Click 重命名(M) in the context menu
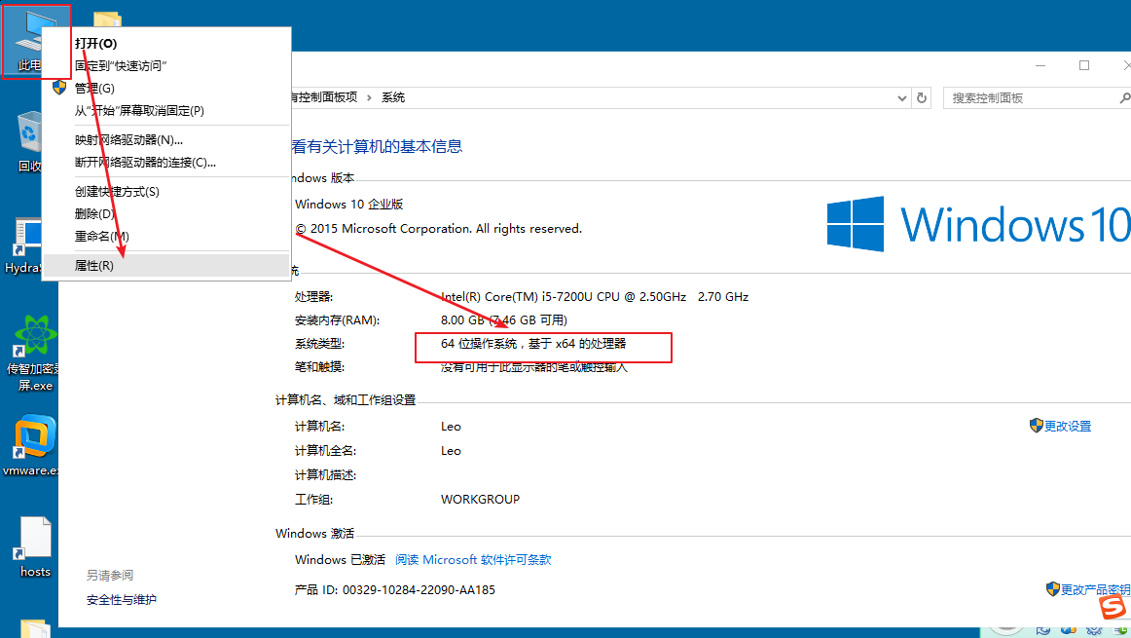1131x638 pixels. click(101, 237)
